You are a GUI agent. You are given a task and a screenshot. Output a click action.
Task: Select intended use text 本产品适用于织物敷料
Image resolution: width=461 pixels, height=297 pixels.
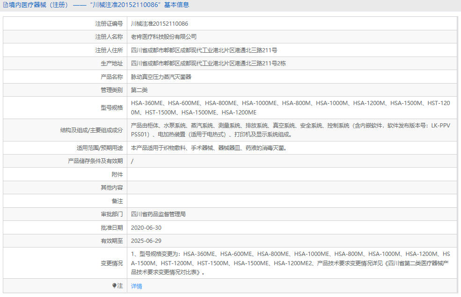pyautogui.click(x=209, y=148)
